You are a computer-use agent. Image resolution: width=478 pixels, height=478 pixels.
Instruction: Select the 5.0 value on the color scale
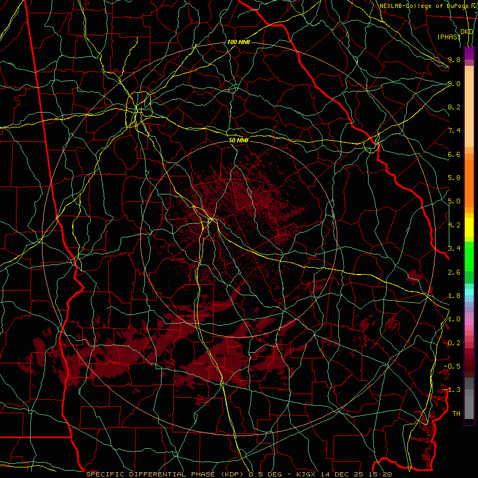[454, 201]
